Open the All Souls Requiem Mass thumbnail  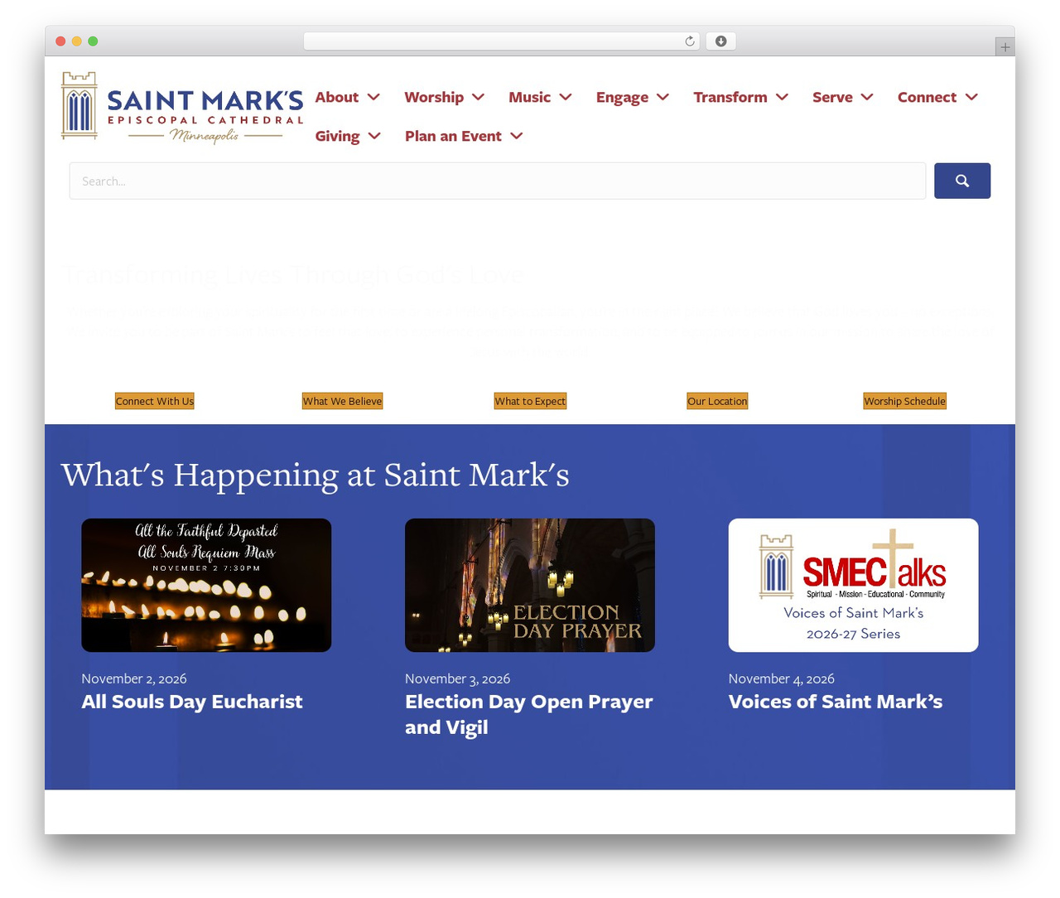click(206, 585)
